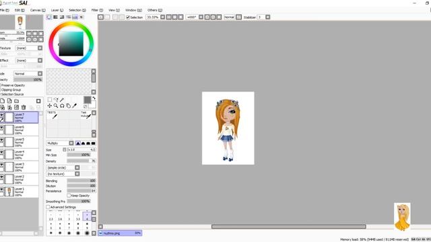Toggle Clipping Group option
The width and height of the screenshot is (431, 242).
pyautogui.click(x=11, y=89)
